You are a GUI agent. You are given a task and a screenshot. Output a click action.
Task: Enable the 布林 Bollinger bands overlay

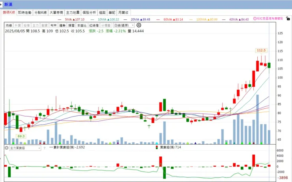tap(53, 25)
